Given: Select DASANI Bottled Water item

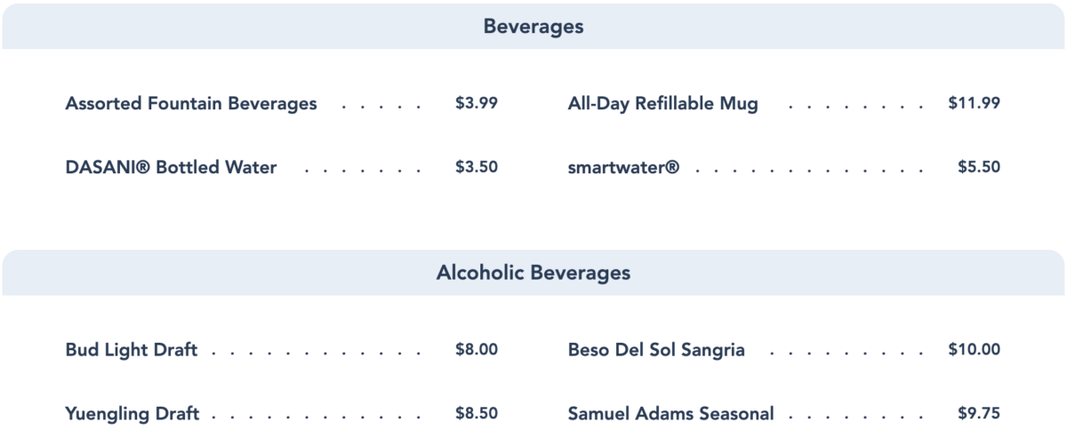Looking at the screenshot, I should coord(171,167).
